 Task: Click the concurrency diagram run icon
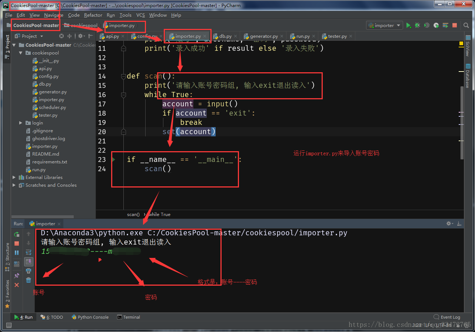pyautogui.click(x=445, y=25)
